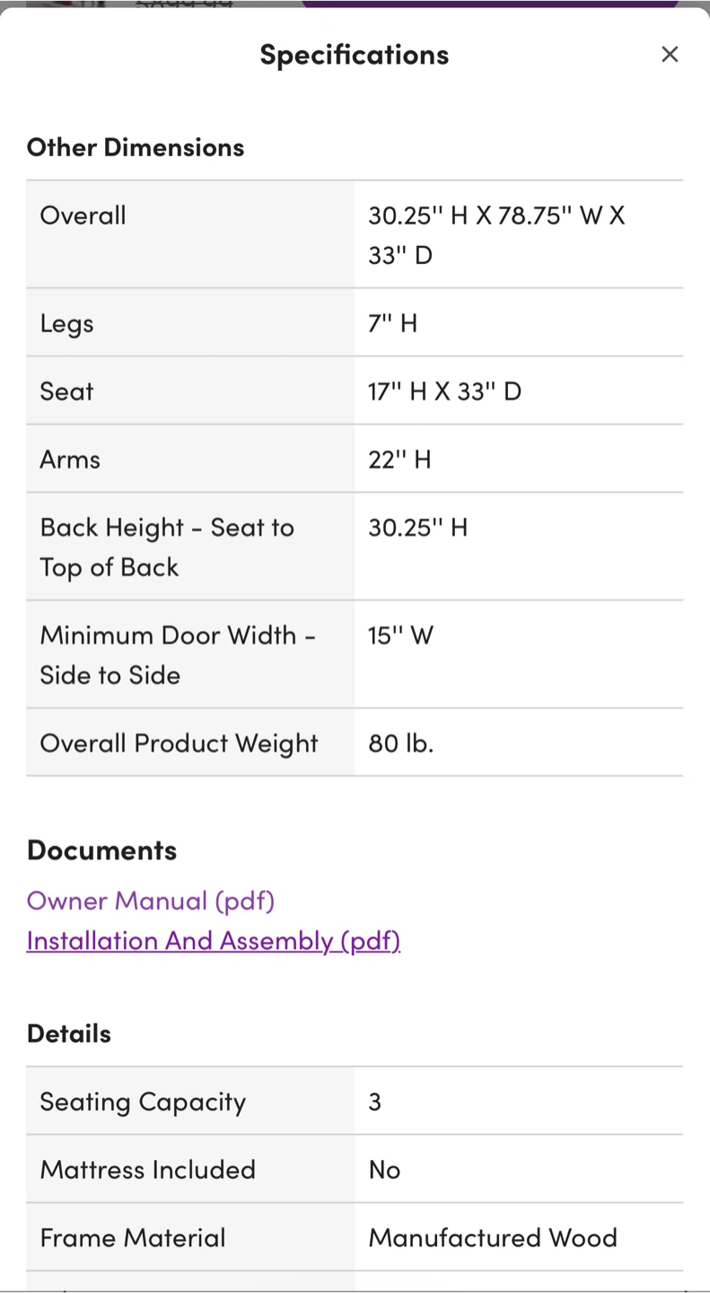Click the Specifications title heading
710x1293 pixels.
[x=355, y=55]
